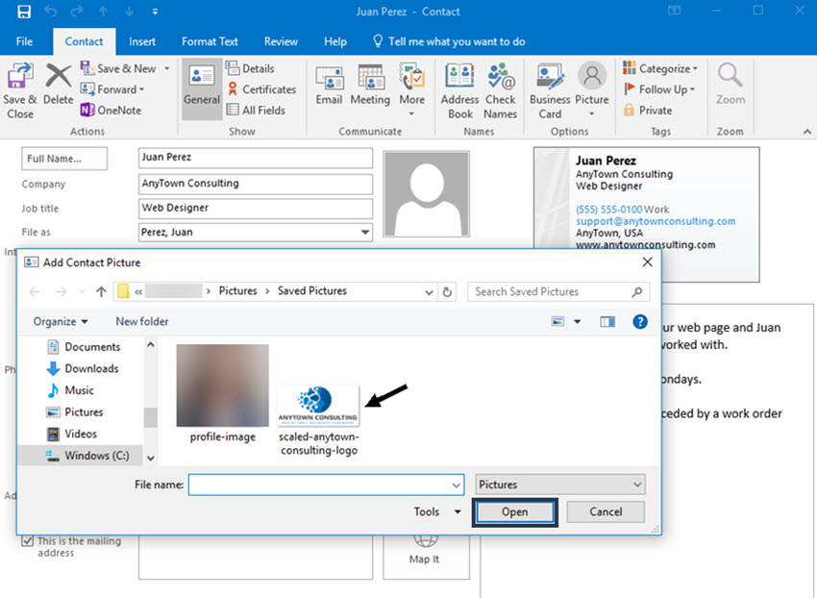Click the Job title field
The image size is (817, 598).
click(256, 208)
